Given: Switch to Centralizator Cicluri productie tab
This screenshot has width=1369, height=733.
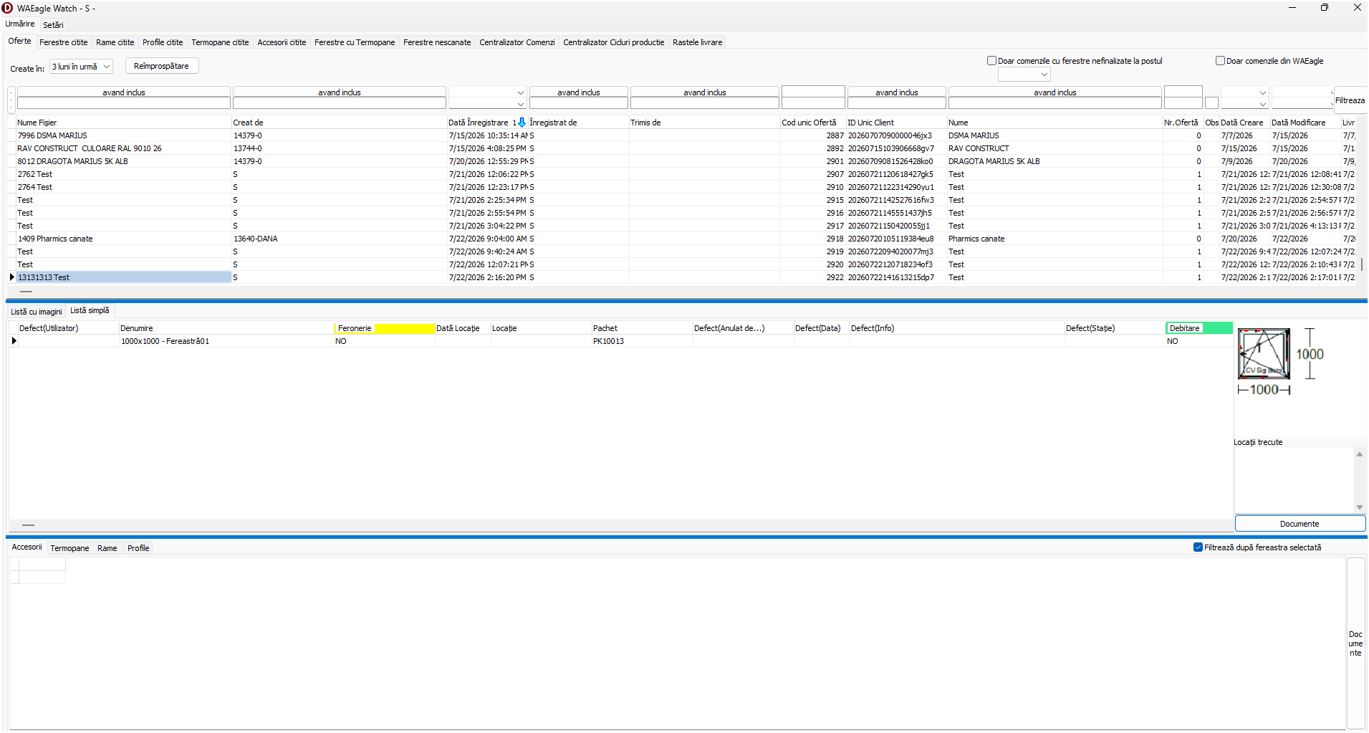Looking at the screenshot, I should pyautogui.click(x=614, y=42).
